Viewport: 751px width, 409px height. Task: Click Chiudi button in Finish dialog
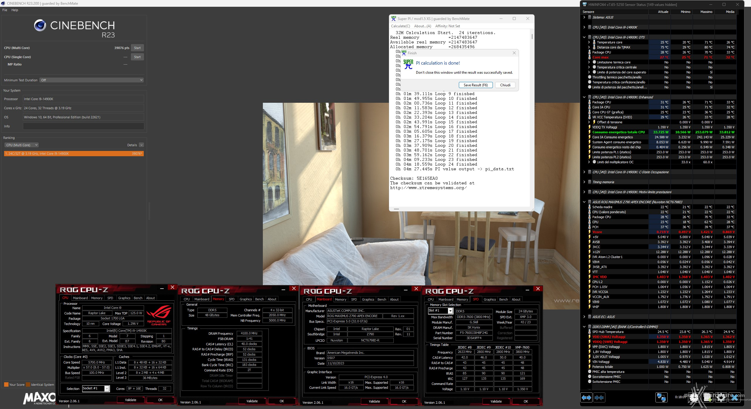point(505,85)
